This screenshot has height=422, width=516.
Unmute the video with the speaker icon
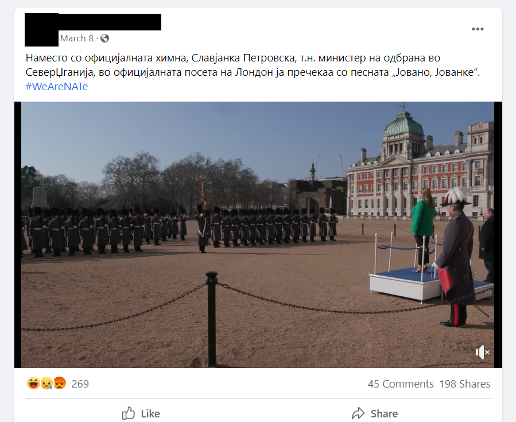coord(483,352)
